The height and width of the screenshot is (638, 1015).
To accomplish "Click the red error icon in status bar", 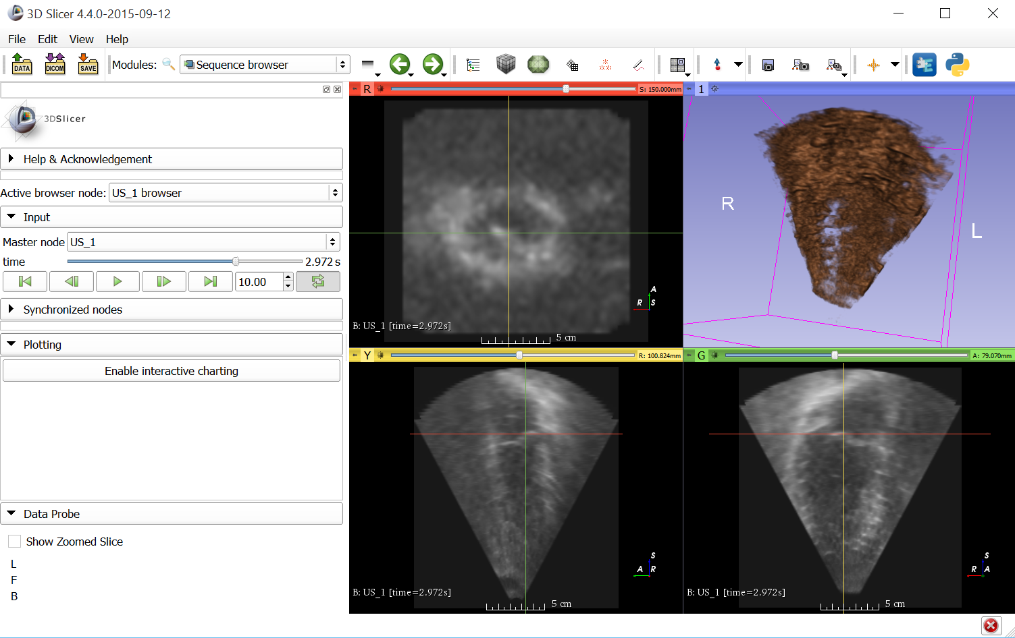I will click(990, 625).
